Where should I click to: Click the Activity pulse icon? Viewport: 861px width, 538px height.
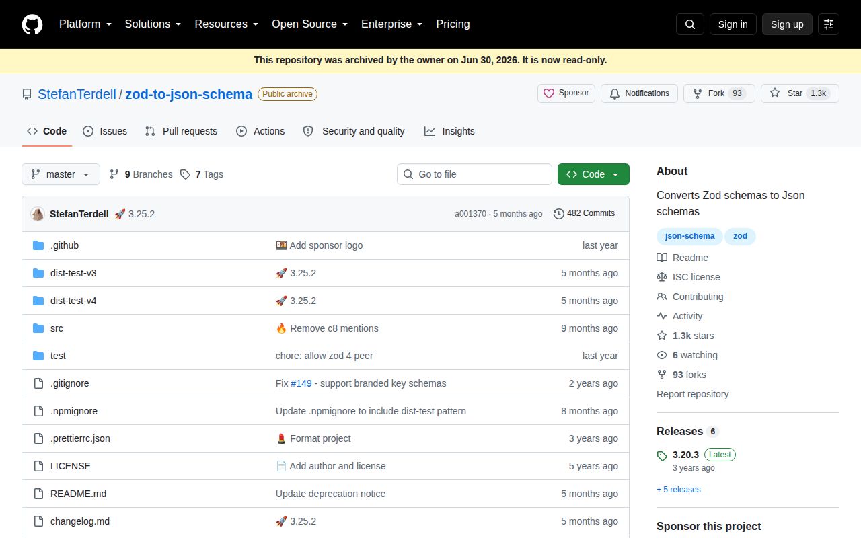pyautogui.click(x=662, y=316)
